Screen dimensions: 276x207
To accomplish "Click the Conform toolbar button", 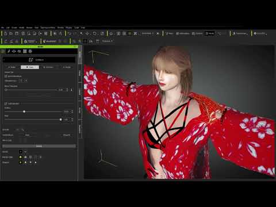I will pos(197,33).
